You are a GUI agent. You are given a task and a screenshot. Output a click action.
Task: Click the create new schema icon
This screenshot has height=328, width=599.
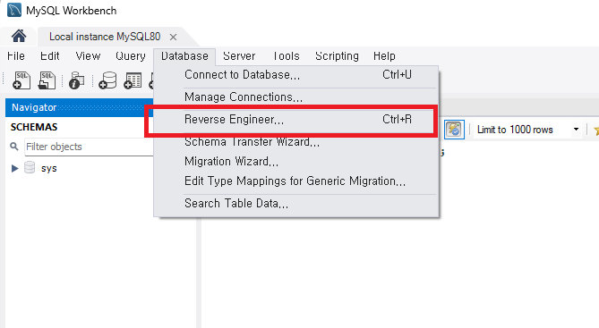coord(107,80)
